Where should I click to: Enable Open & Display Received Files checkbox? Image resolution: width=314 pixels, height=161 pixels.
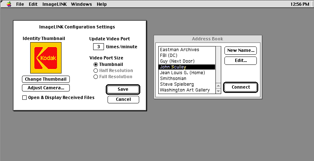coord(24,98)
